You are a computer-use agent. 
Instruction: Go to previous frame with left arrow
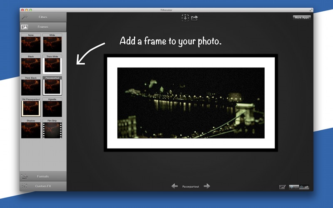click(x=174, y=186)
